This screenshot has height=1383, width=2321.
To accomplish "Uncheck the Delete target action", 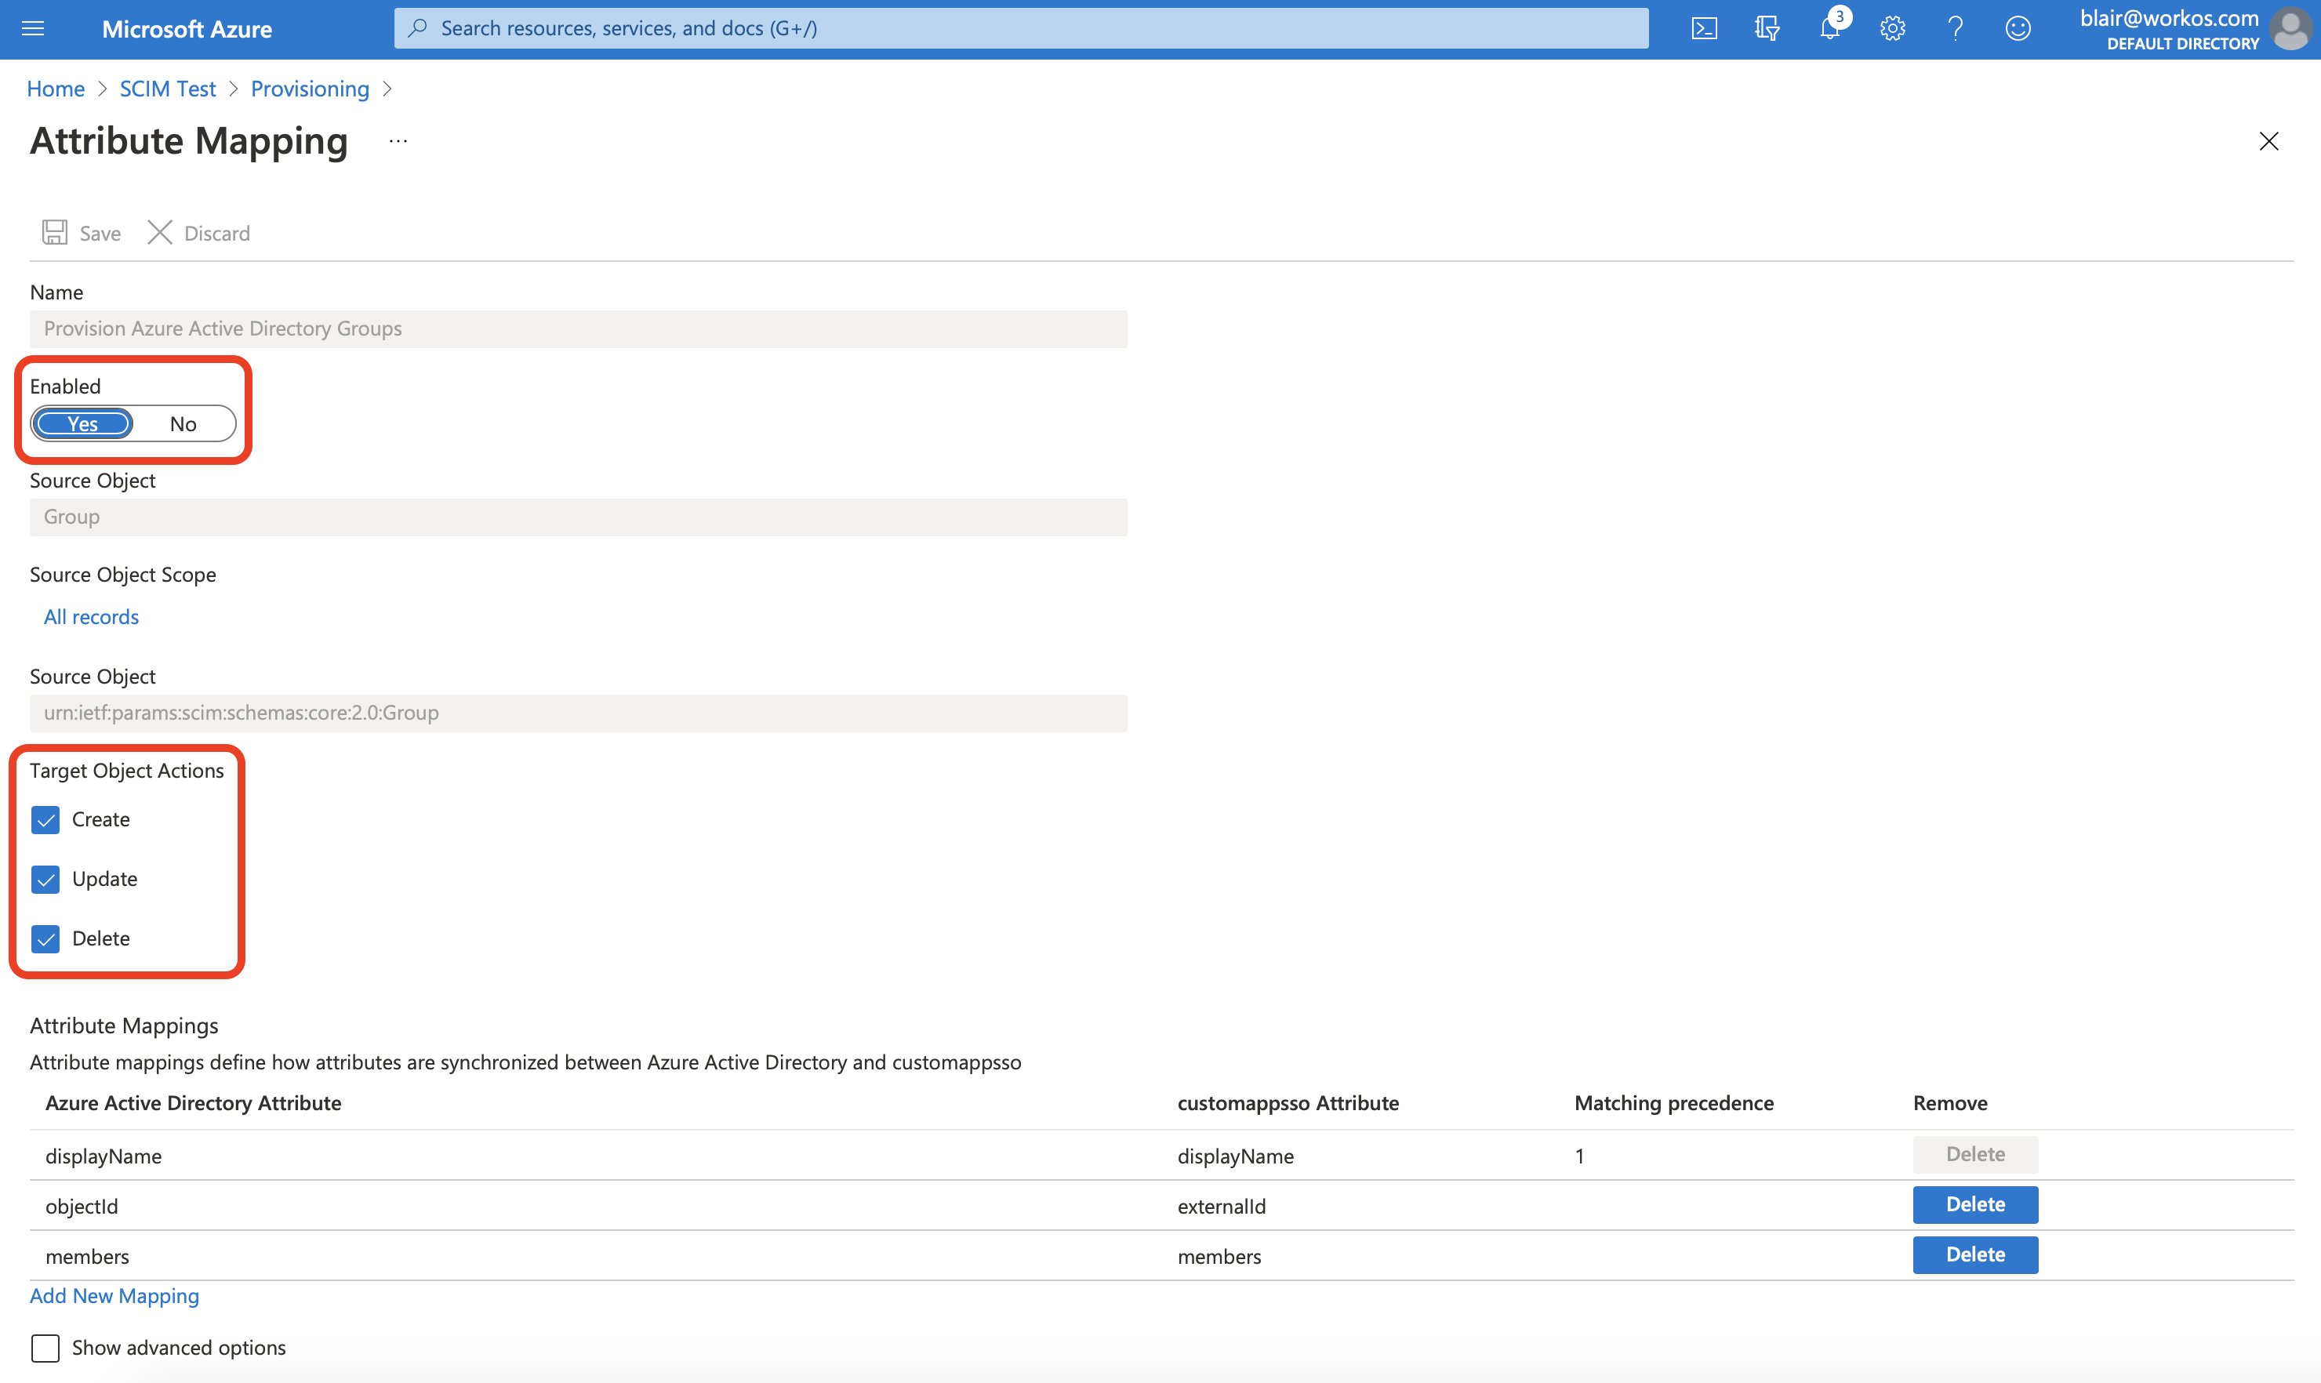I will click(x=45, y=938).
